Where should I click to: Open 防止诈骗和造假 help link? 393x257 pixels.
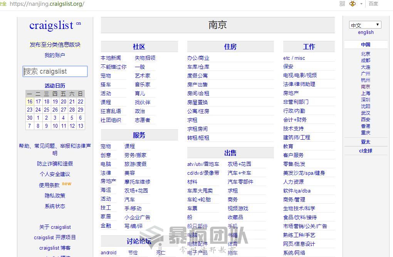pyautogui.click(x=55, y=164)
